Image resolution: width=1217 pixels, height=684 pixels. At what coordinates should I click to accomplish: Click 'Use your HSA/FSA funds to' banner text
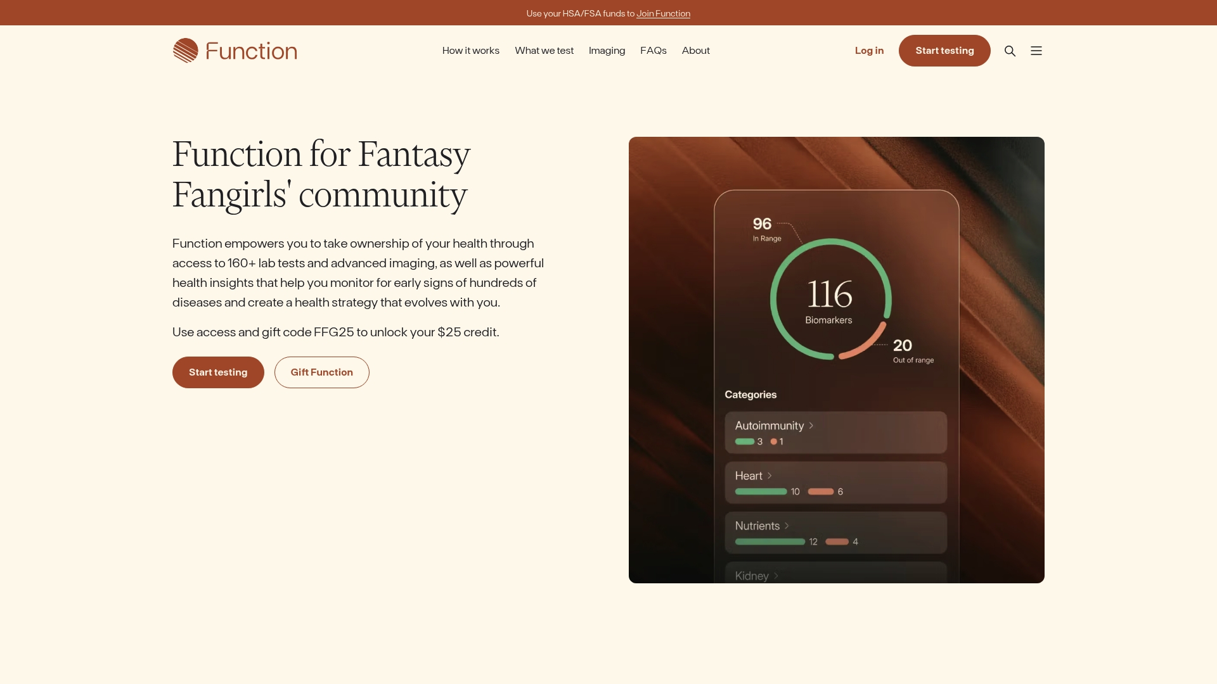tap(580, 13)
